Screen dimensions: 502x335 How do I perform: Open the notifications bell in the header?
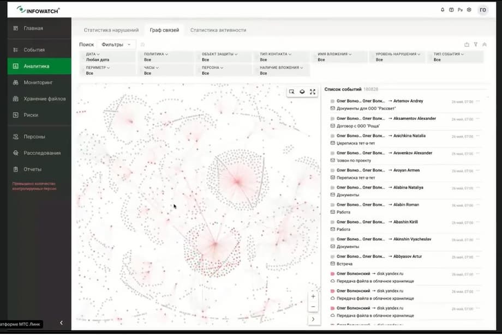[x=443, y=10]
